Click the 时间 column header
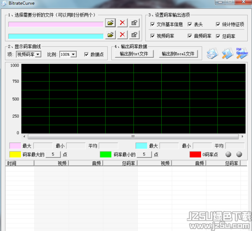 (20, 163)
